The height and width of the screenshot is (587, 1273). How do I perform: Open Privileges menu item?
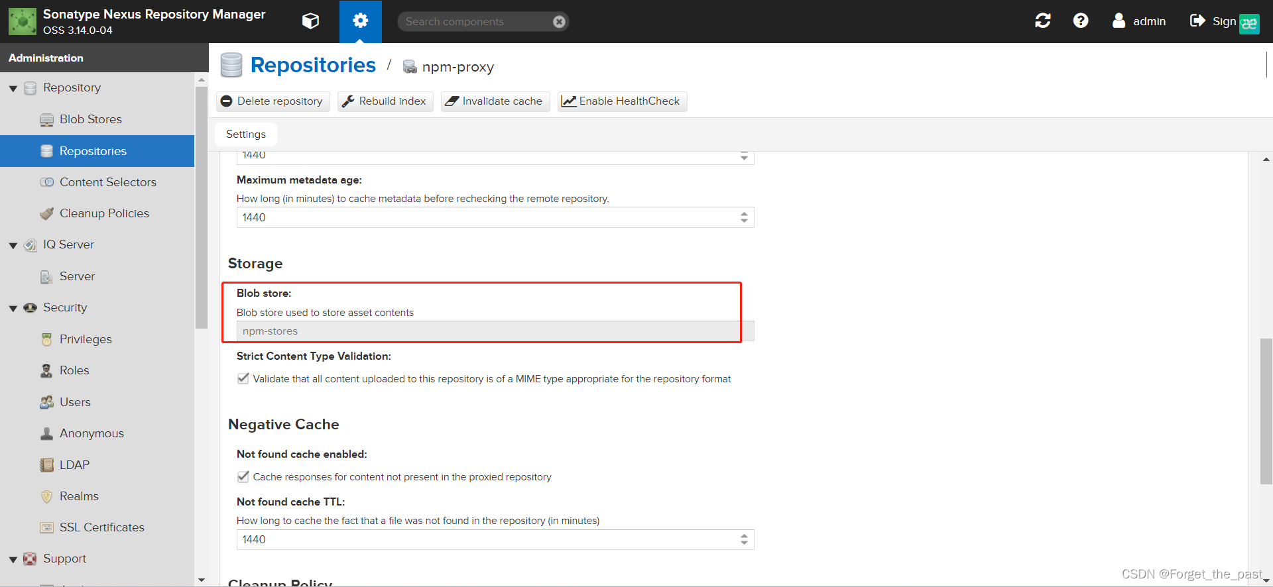tap(86, 339)
